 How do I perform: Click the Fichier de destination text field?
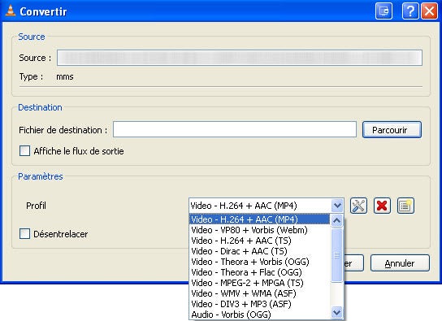235,130
